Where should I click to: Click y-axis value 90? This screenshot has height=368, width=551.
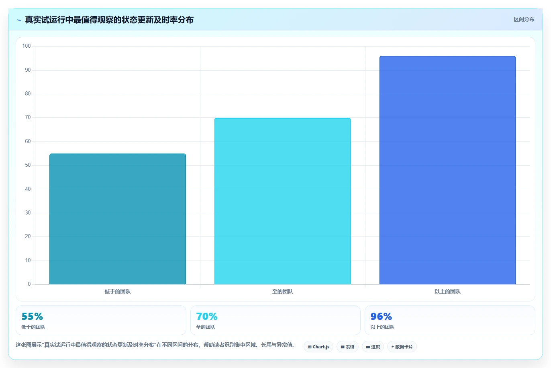[x=28, y=70]
